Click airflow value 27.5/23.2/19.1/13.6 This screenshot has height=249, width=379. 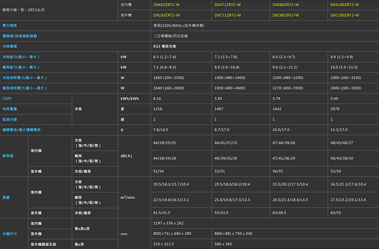(x=348, y=200)
